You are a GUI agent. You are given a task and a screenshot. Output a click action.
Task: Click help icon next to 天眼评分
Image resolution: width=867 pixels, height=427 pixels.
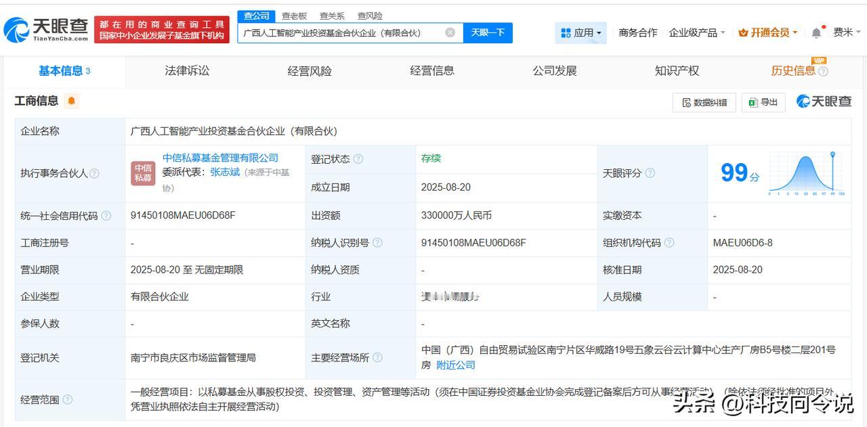click(x=650, y=173)
